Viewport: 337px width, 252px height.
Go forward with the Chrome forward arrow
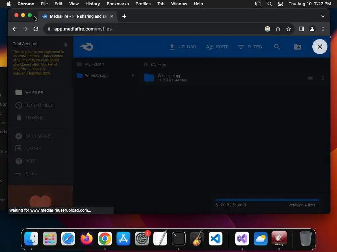pos(25,29)
